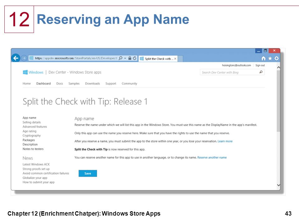
Task: Click the Windows logo icon
Action: [25, 72]
